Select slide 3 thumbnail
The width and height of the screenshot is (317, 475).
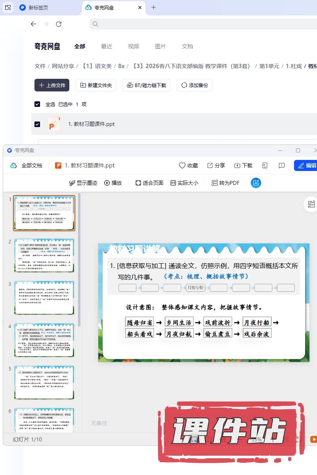pos(44,298)
